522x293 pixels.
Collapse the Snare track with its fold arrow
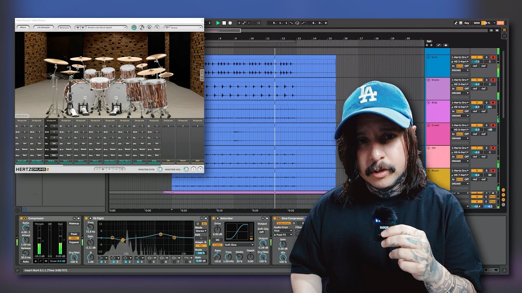(429, 80)
